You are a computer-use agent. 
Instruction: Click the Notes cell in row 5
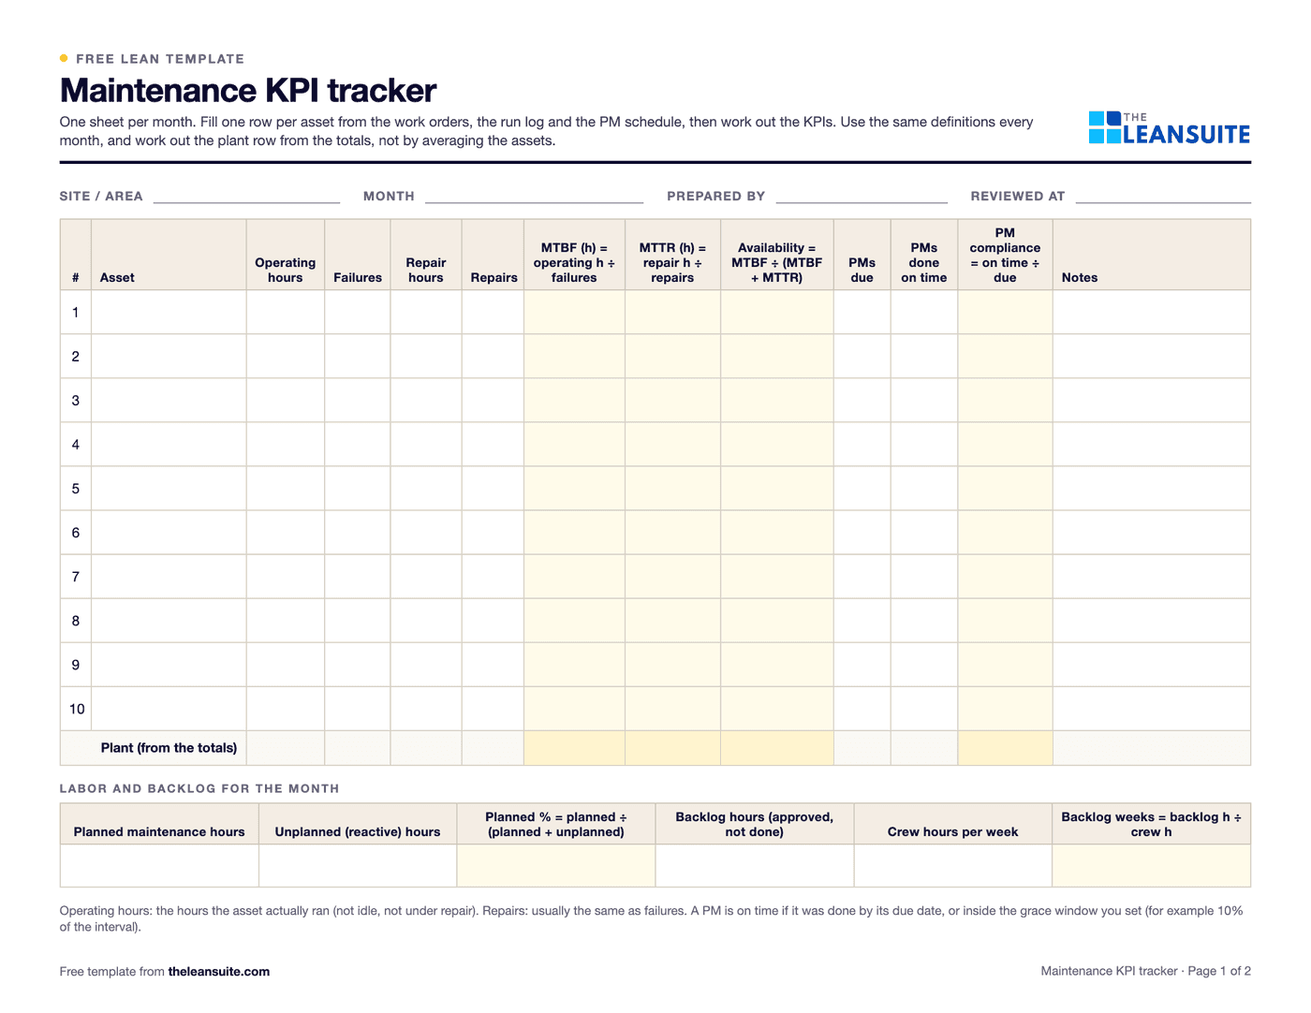(1152, 488)
